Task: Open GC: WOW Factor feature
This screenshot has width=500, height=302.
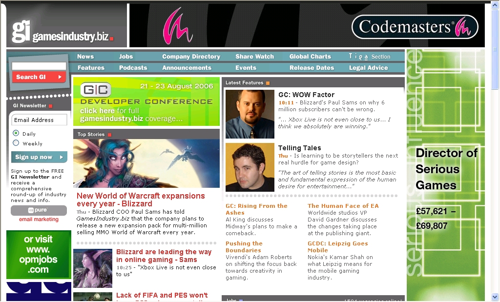Action: [306, 95]
